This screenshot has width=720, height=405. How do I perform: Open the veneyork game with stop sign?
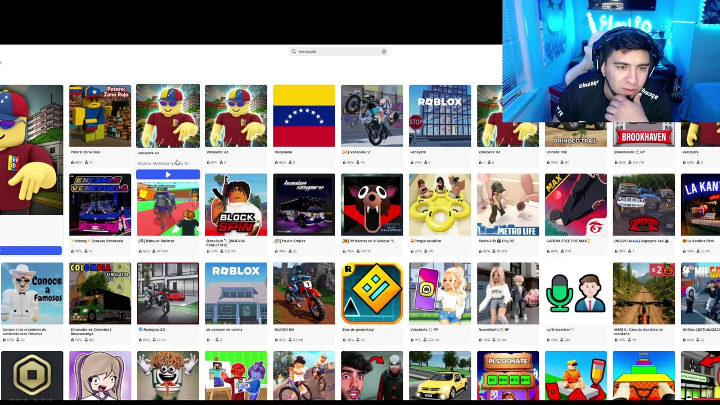click(x=440, y=116)
